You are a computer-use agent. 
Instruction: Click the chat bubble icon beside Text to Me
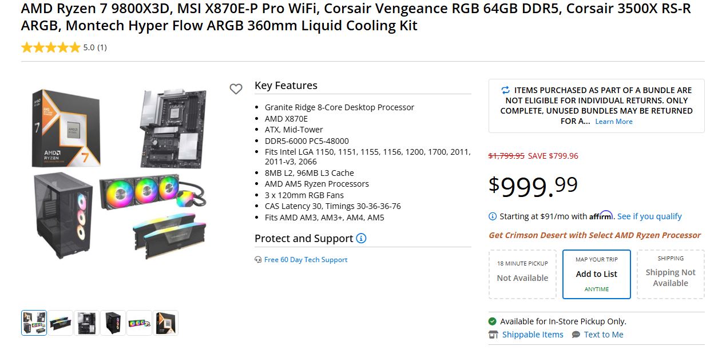[x=576, y=335]
